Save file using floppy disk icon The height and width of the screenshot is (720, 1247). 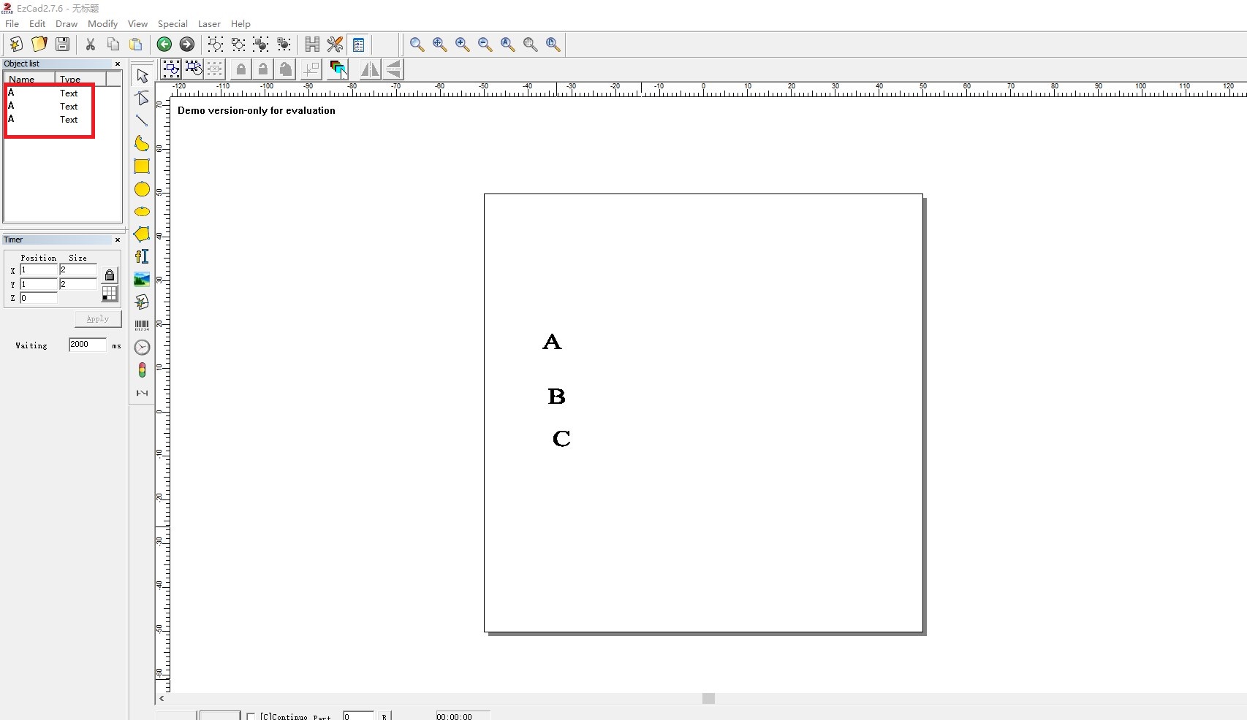point(62,45)
